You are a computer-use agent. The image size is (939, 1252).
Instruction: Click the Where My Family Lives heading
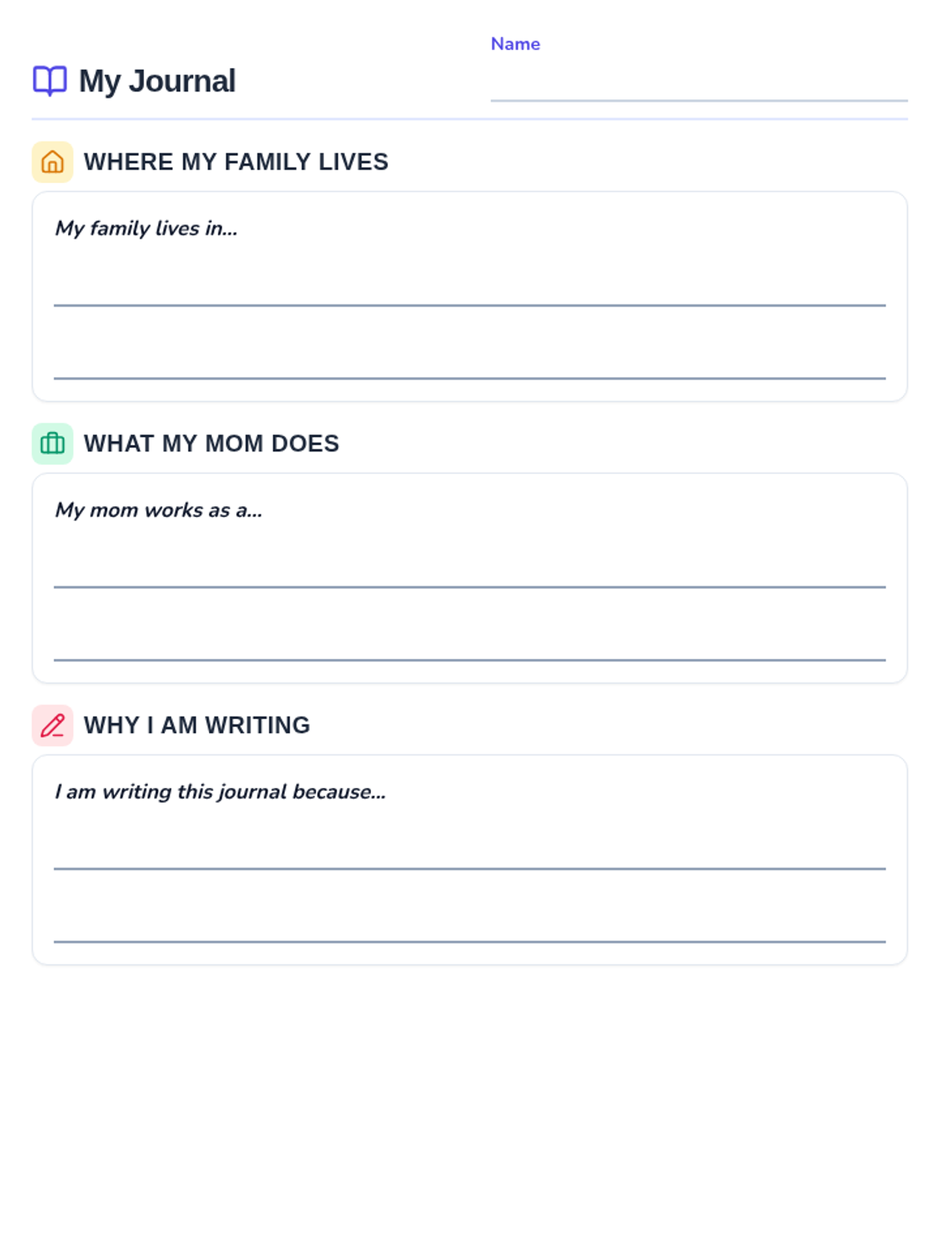pyautogui.click(x=236, y=162)
